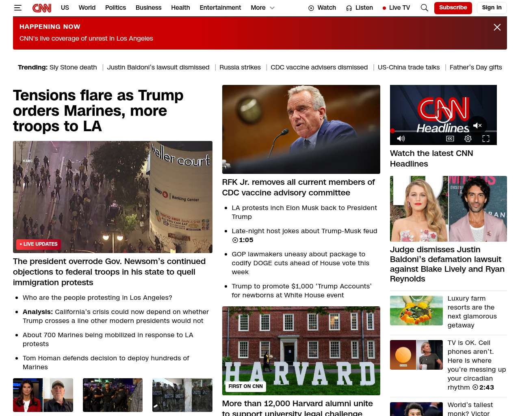Viewport: 520px width, 416px height.
Task: Click the CNN logo
Action: click(x=42, y=8)
